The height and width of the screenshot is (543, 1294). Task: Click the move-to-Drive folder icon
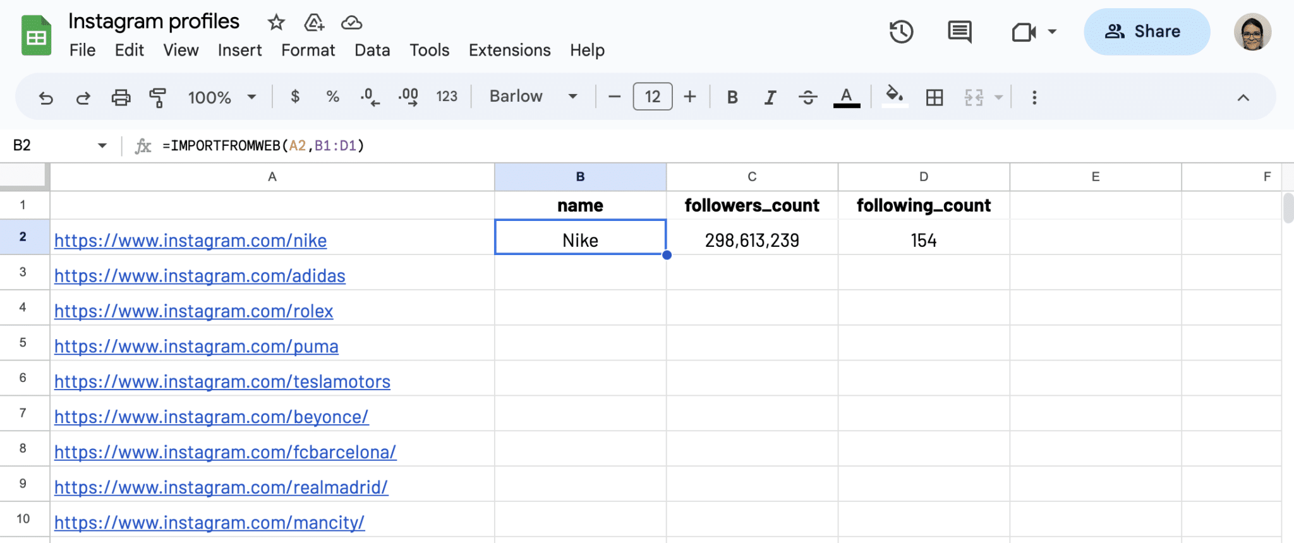pyautogui.click(x=314, y=23)
